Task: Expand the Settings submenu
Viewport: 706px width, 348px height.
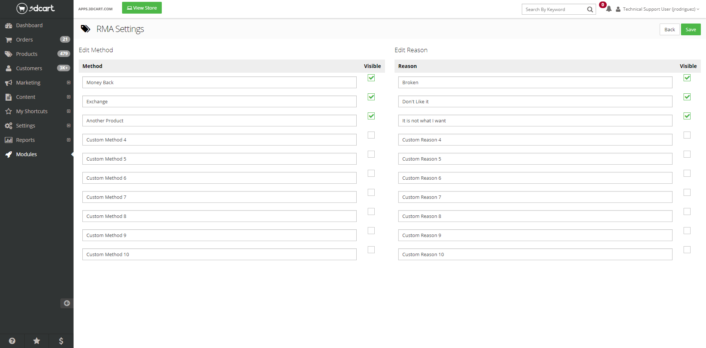Action: coord(68,126)
